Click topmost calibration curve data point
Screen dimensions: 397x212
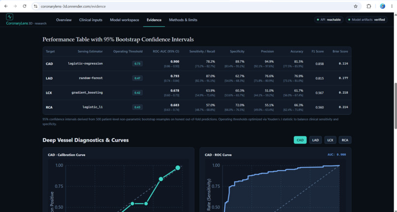click(178, 168)
